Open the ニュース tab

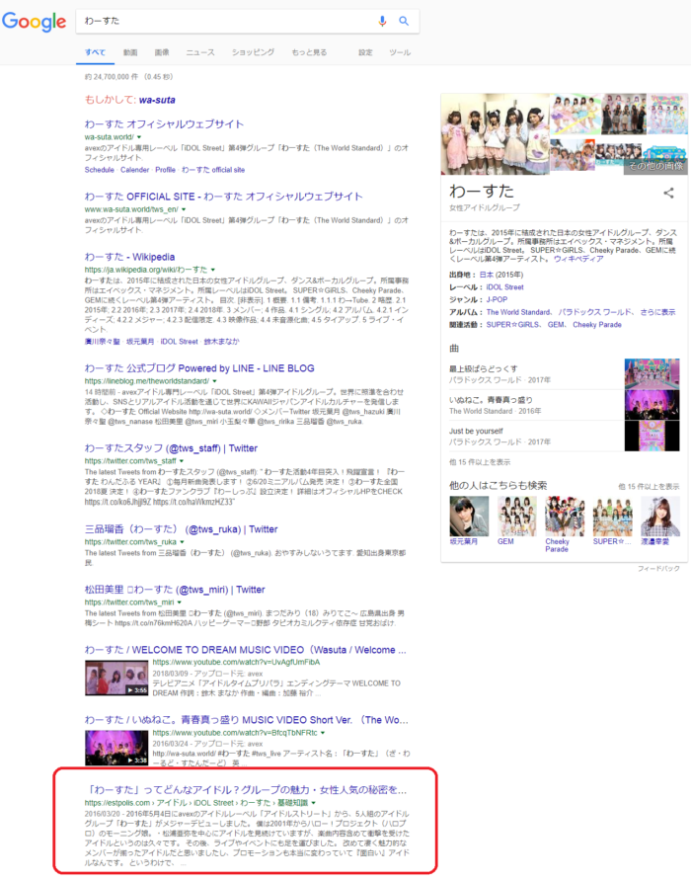tap(200, 52)
